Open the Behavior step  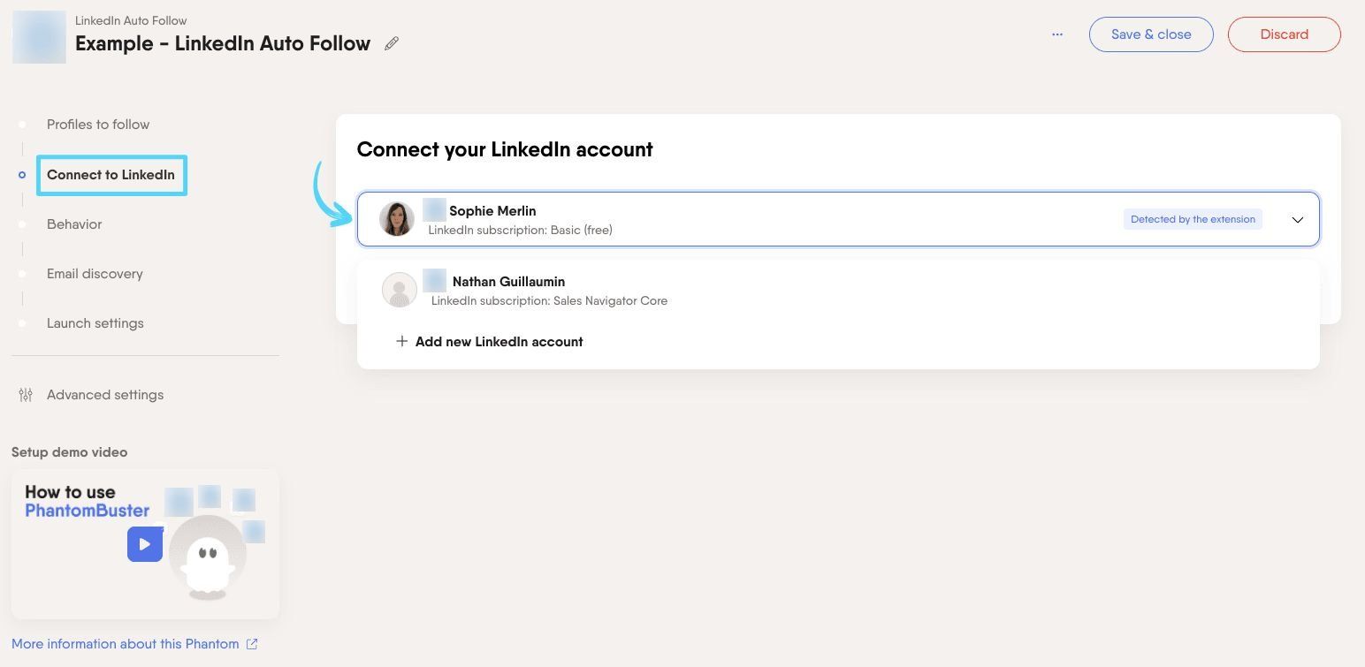click(x=74, y=224)
